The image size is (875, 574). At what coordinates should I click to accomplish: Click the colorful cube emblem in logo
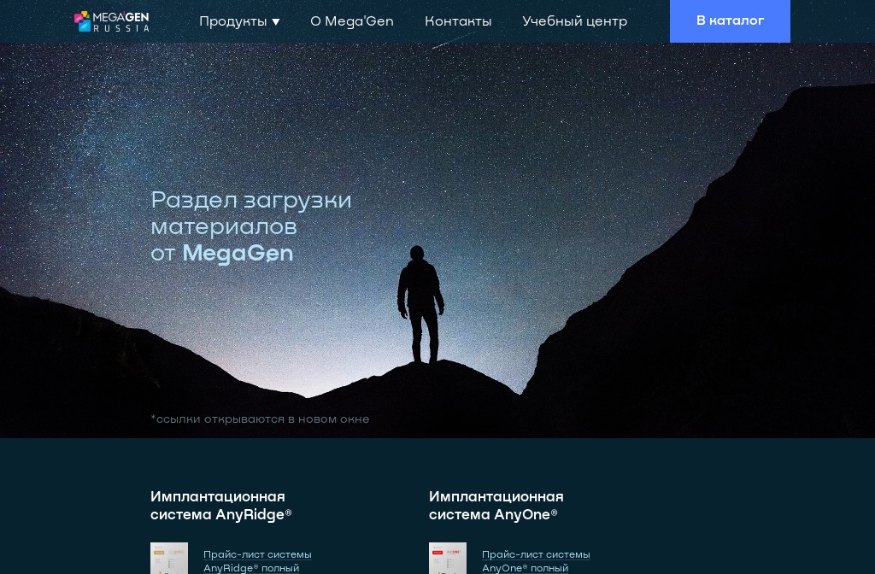click(x=83, y=21)
